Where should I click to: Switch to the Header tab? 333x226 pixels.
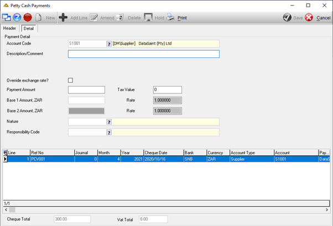[9, 28]
